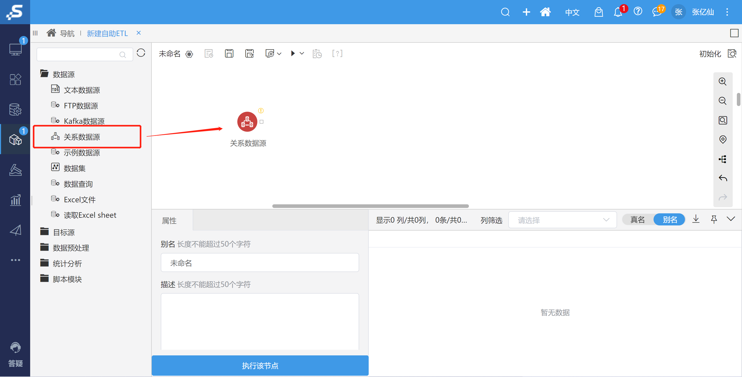The image size is (742, 377).
Task: Click the plus (create new) icon
Action: [x=526, y=12]
